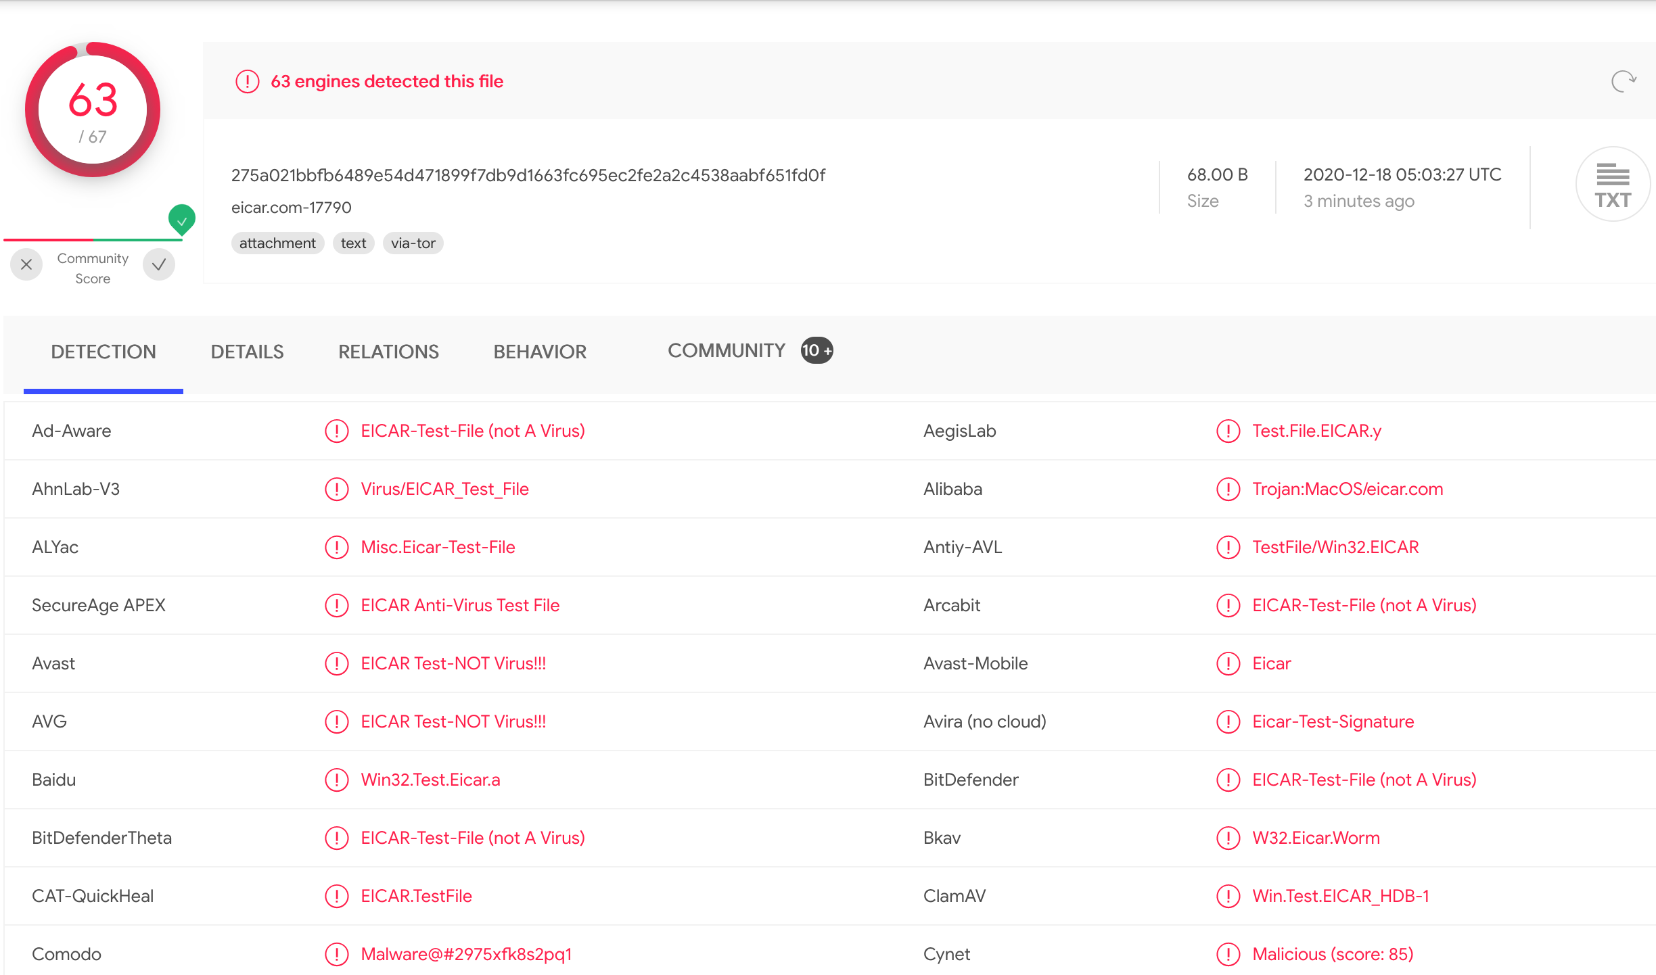Click the eicar.com-17790 file name

[x=292, y=208]
